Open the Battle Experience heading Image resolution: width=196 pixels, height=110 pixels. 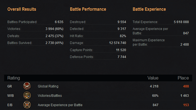[x=149, y=9]
